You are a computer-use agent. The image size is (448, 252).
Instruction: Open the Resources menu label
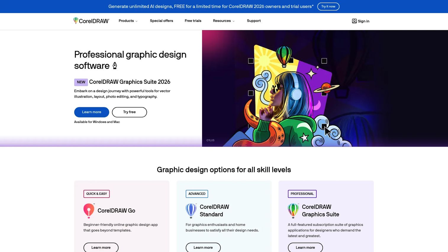pos(222,21)
